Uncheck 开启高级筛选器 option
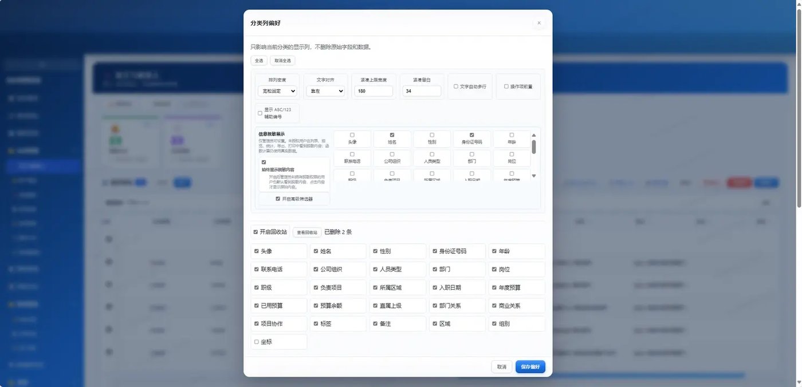 point(278,199)
